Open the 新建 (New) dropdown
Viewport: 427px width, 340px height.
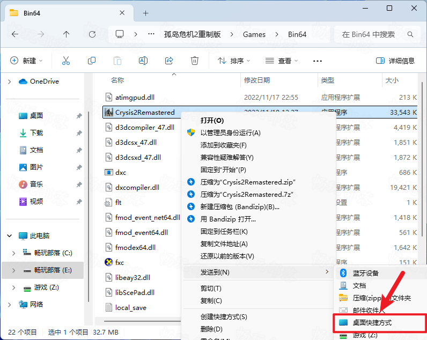coord(26,61)
